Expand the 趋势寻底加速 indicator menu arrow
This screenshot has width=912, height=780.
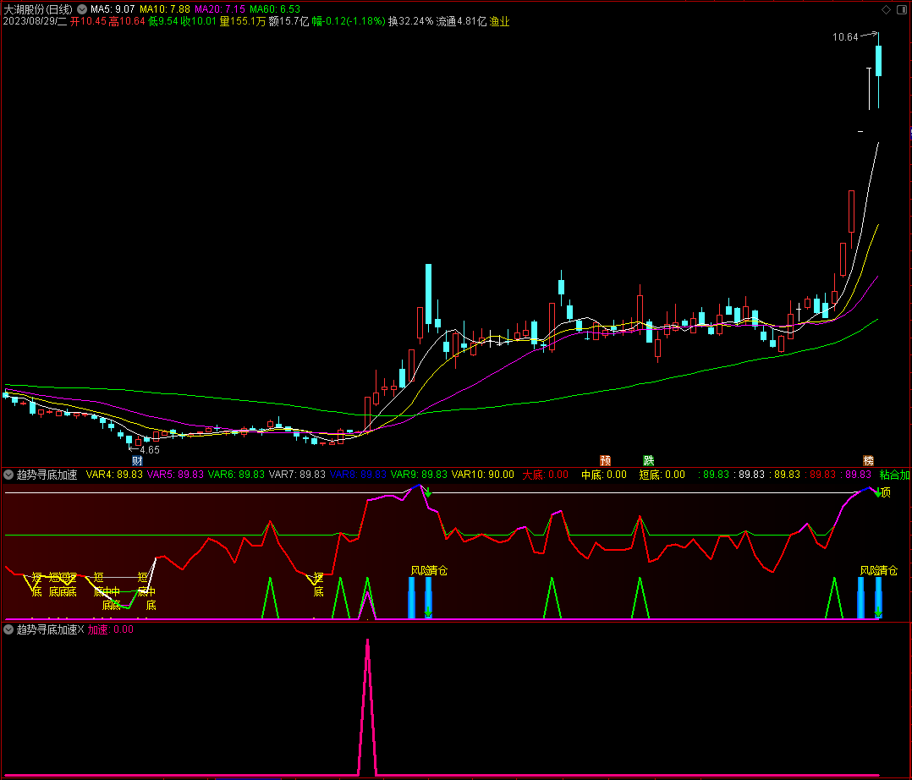pos(8,475)
